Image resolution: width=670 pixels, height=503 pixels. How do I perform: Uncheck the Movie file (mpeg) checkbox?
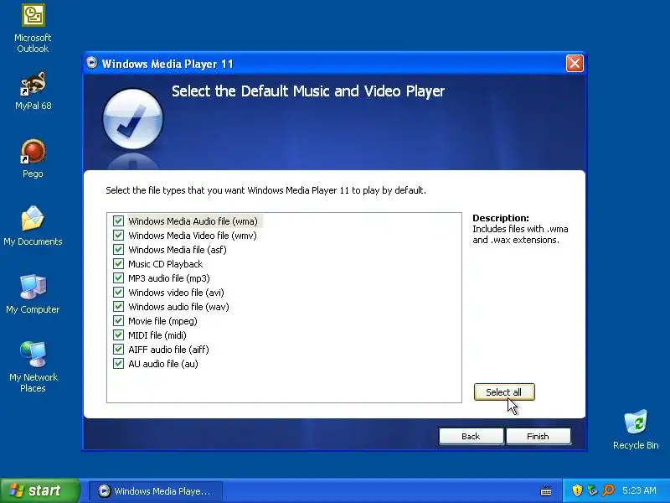click(118, 321)
